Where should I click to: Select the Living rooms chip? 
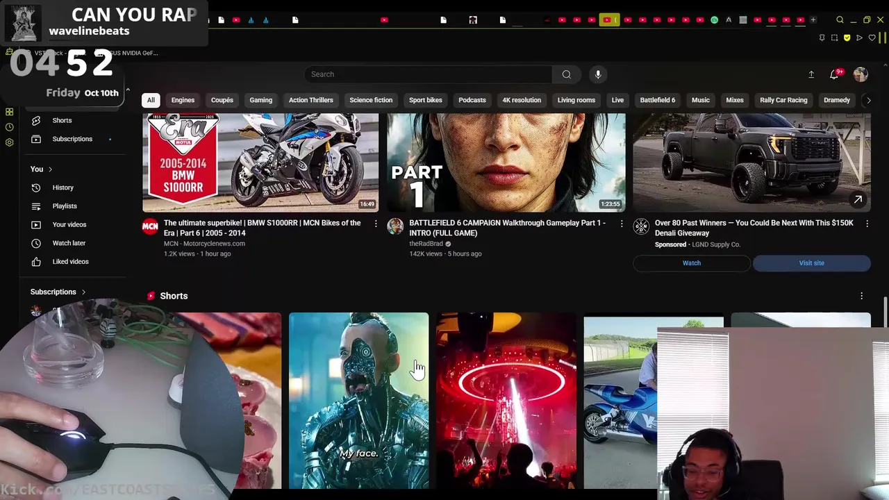point(576,100)
